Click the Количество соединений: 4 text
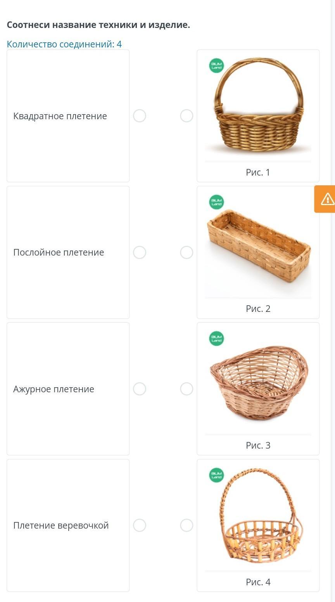The image size is (335, 602). click(64, 44)
